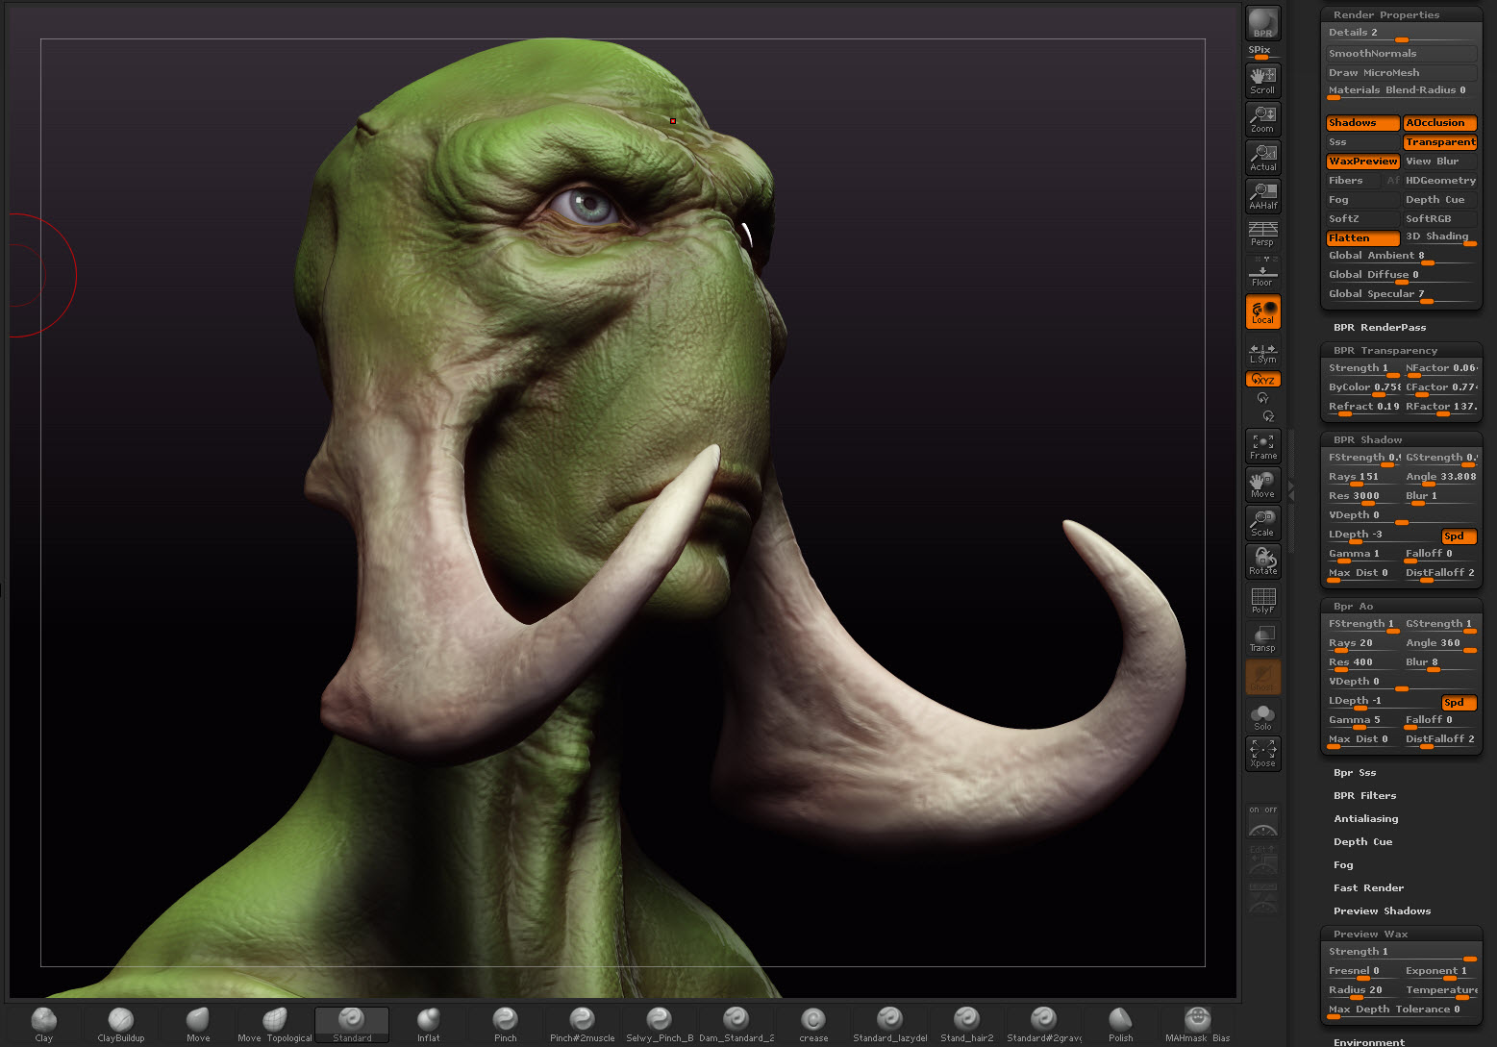Image resolution: width=1497 pixels, height=1047 pixels.
Task: Select the Rotate view tool
Action: coord(1262,561)
